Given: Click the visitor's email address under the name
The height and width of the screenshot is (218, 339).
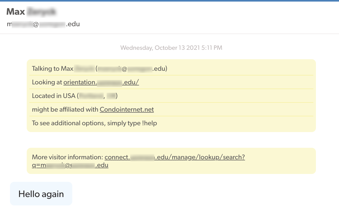Looking at the screenshot, I should (x=43, y=24).
